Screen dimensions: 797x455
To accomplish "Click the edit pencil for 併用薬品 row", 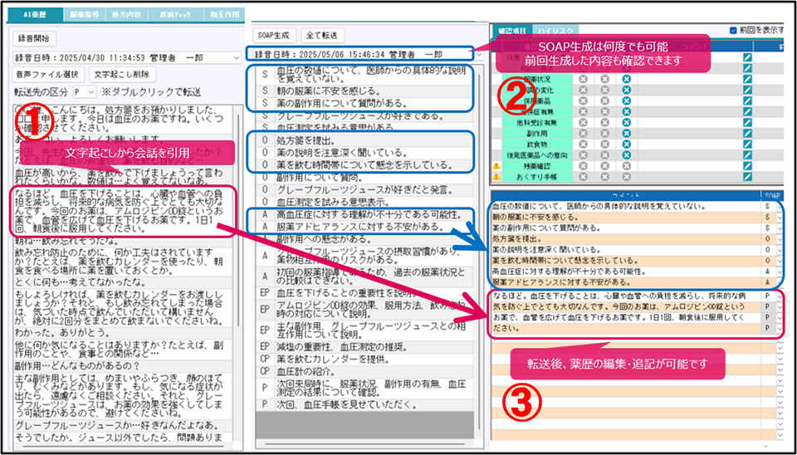I will [747, 100].
